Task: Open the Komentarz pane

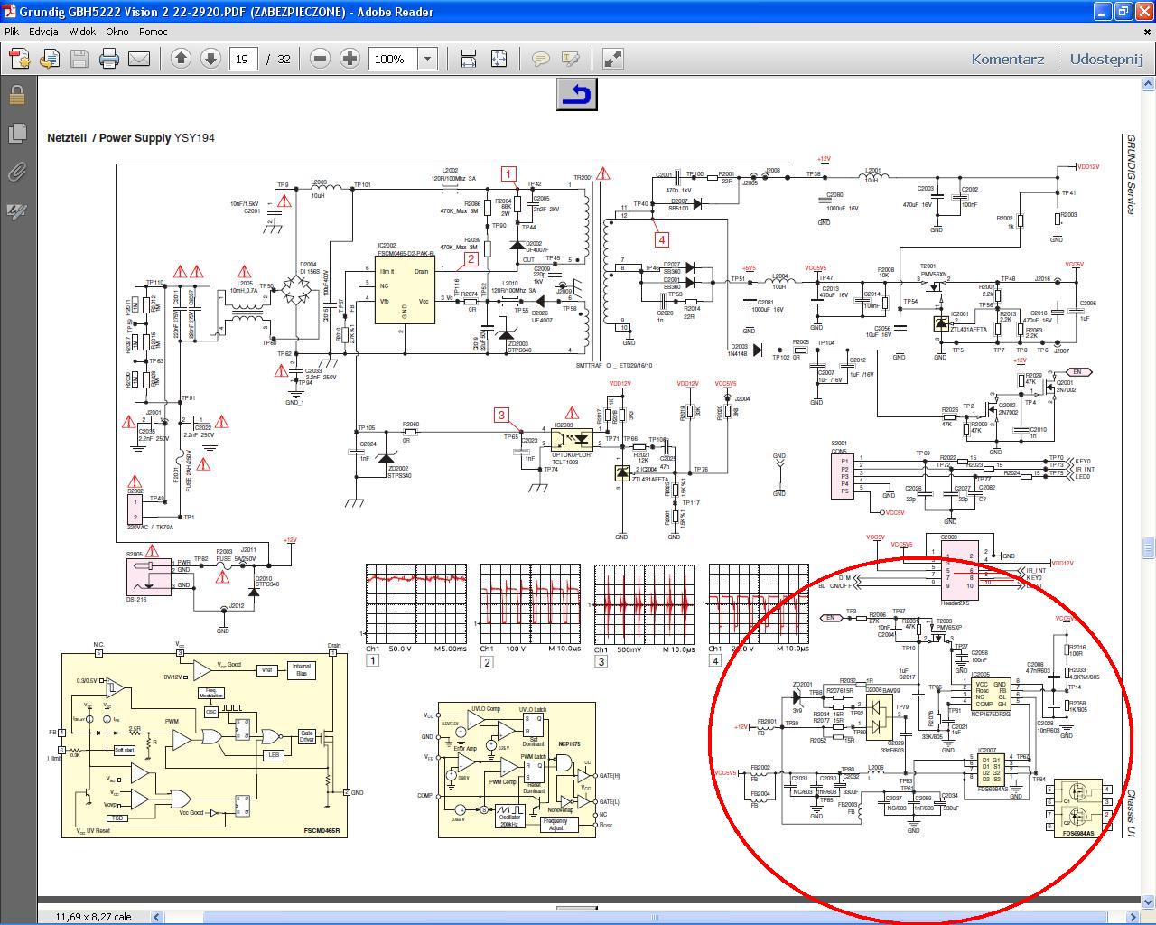Action: point(1008,59)
